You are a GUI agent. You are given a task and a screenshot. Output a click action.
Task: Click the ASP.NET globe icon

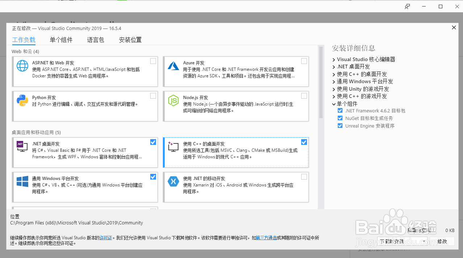(x=22, y=66)
